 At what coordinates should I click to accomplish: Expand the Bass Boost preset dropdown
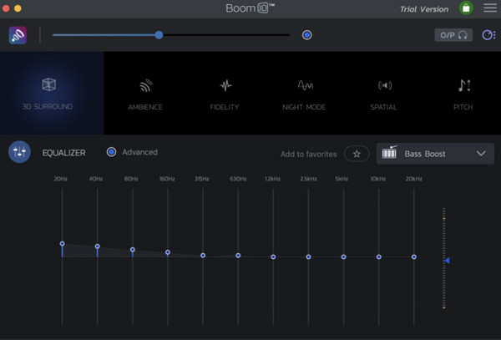tap(435, 154)
